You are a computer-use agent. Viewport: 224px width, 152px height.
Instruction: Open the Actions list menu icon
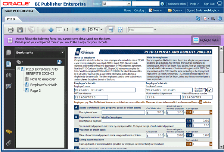click(x=213, y=19)
